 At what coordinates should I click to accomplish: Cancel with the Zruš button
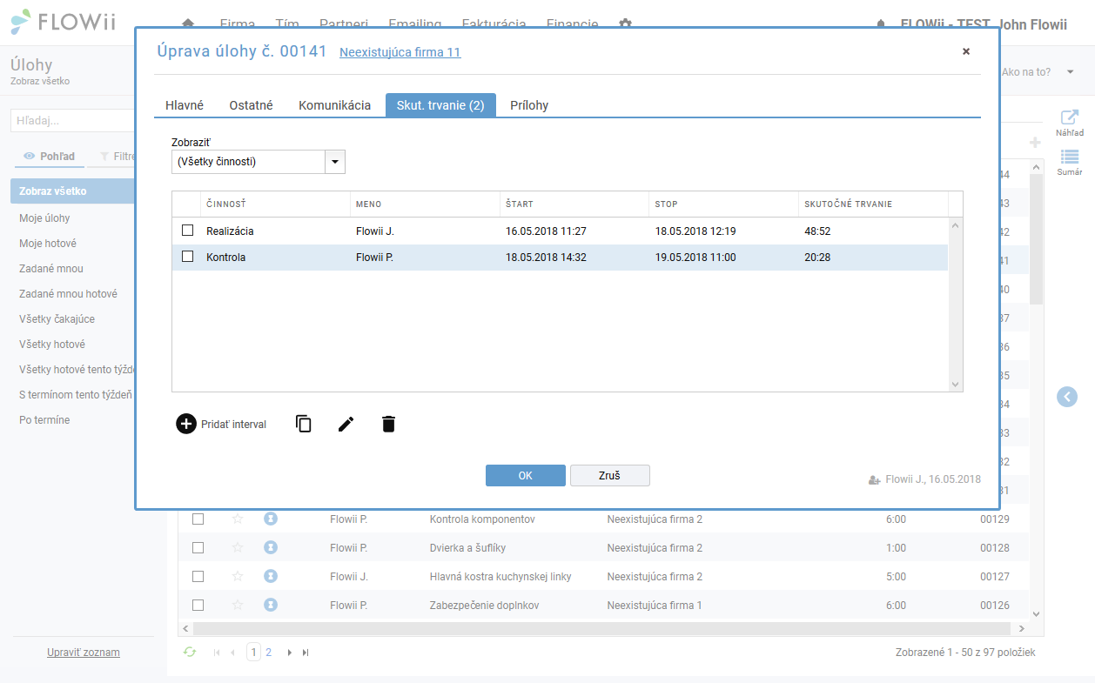click(610, 475)
